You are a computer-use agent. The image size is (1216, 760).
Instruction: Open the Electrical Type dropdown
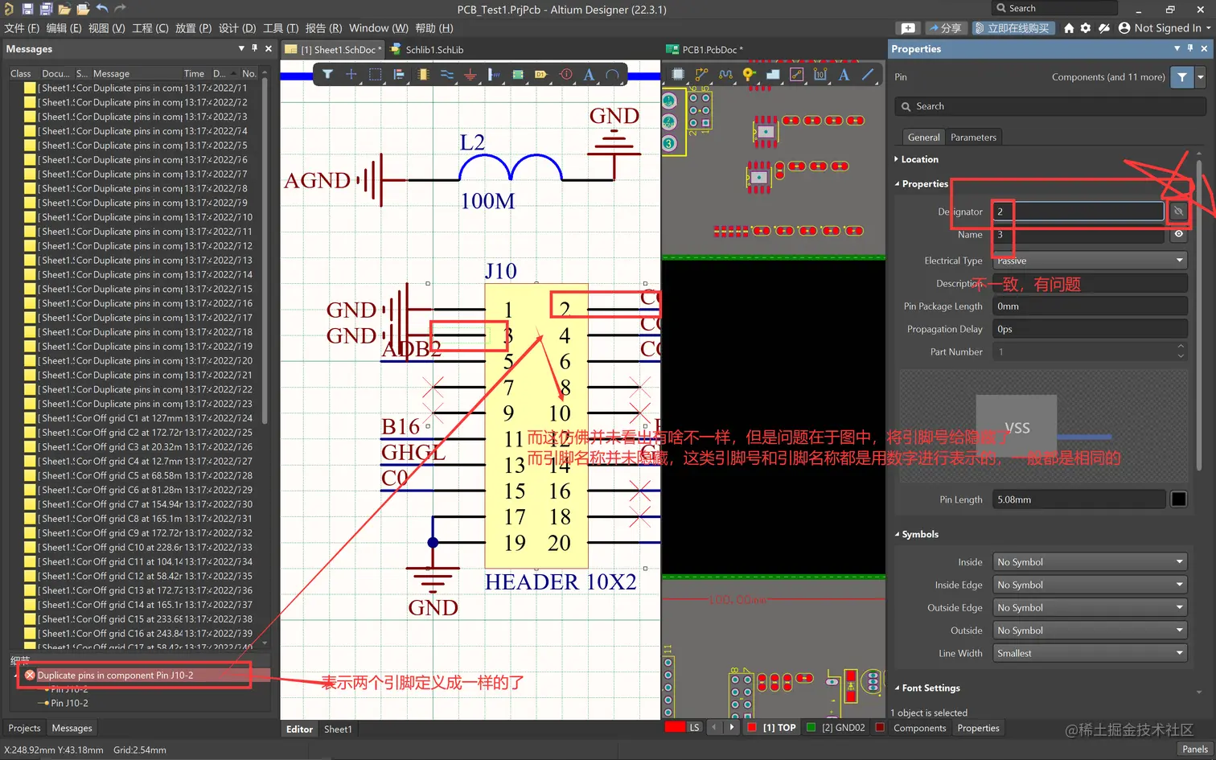coord(1090,261)
